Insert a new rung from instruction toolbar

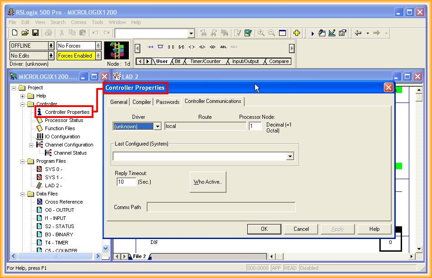click(x=151, y=47)
